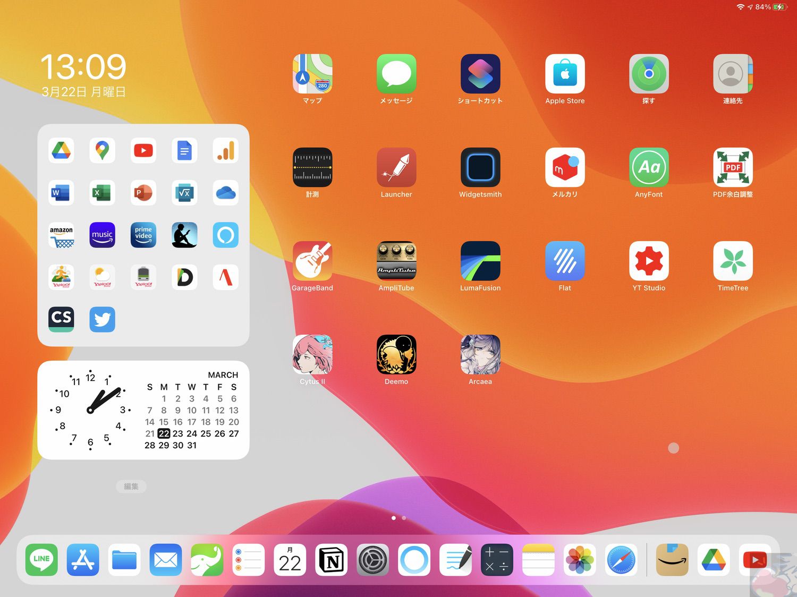Image resolution: width=797 pixels, height=597 pixels.
Task: Open the Yahoo! train transit app in widget
Action: (x=143, y=277)
